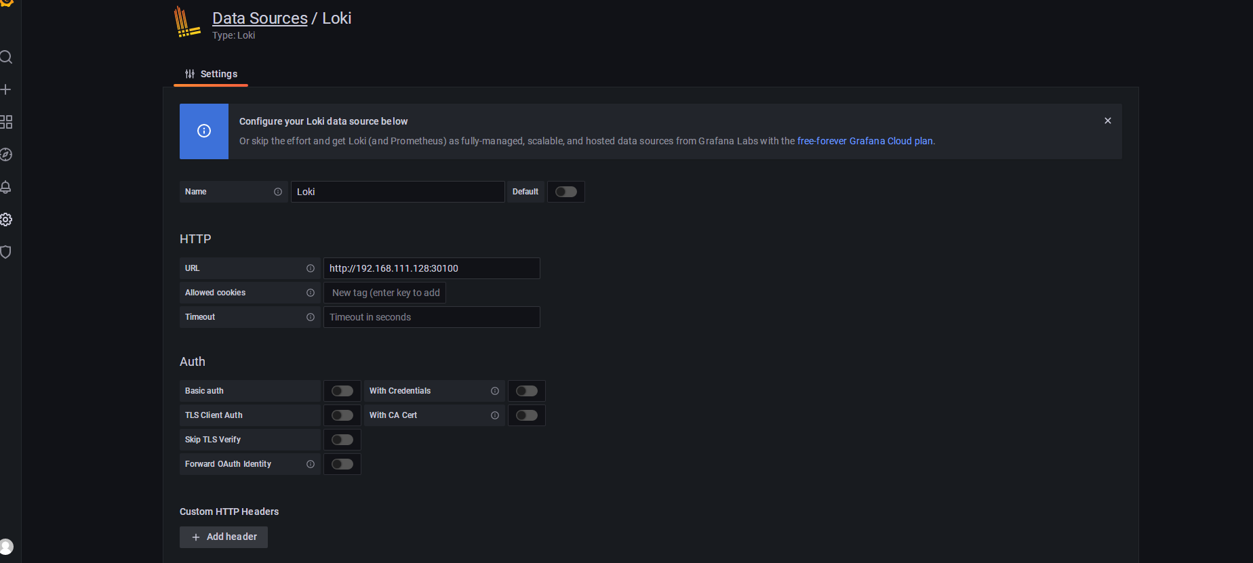This screenshot has width=1253, height=563.
Task: Open free-forever Grafana Cloud plan link
Action: pyautogui.click(x=865, y=141)
